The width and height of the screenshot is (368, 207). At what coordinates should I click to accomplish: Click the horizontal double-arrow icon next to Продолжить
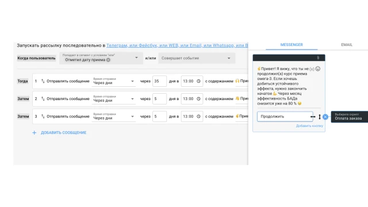point(313,117)
